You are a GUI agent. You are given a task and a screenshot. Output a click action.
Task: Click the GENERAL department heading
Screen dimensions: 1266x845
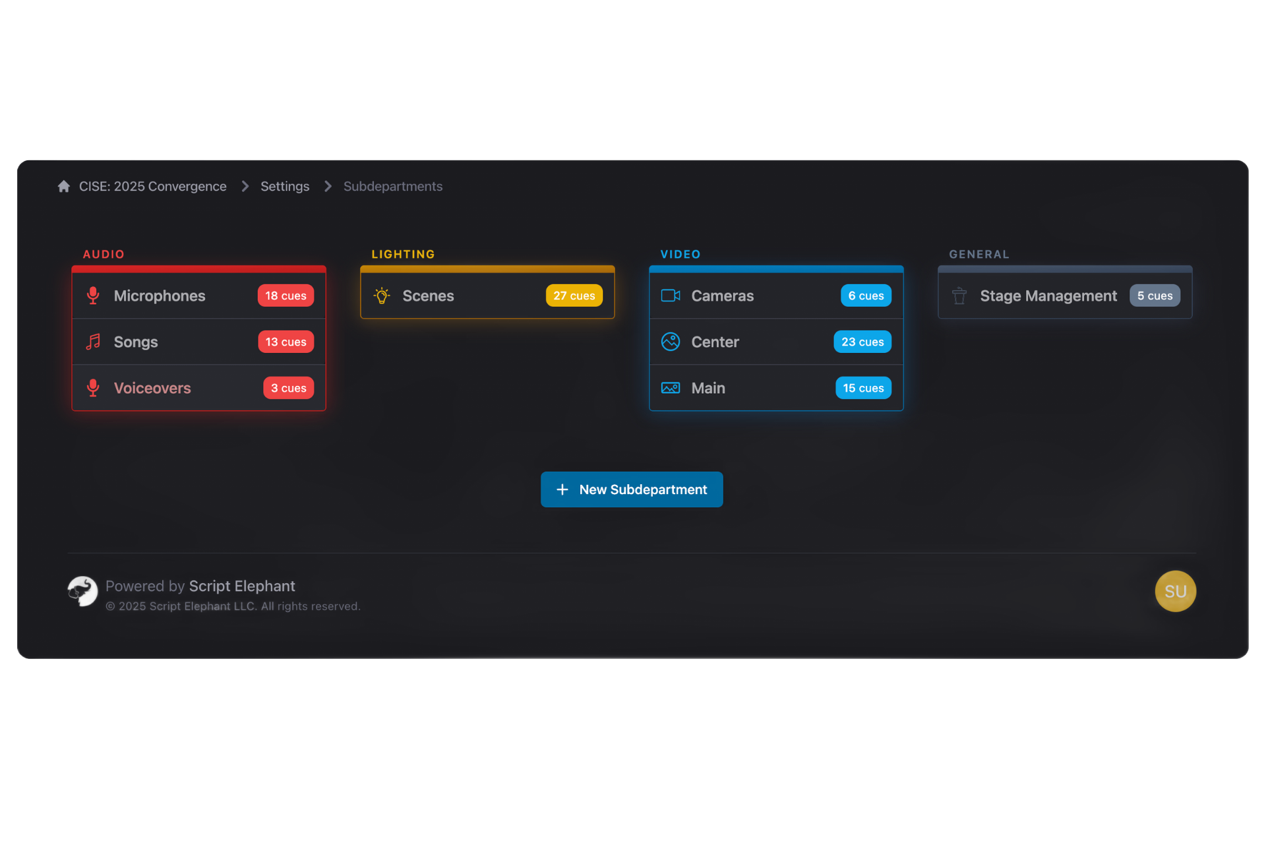(x=979, y=254)
